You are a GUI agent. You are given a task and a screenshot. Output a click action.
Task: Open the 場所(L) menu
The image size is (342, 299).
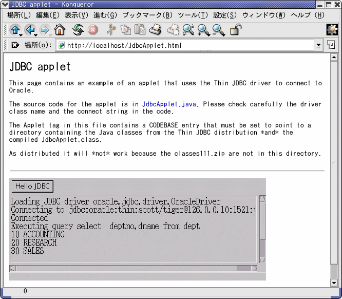click(x=19, y=15)
